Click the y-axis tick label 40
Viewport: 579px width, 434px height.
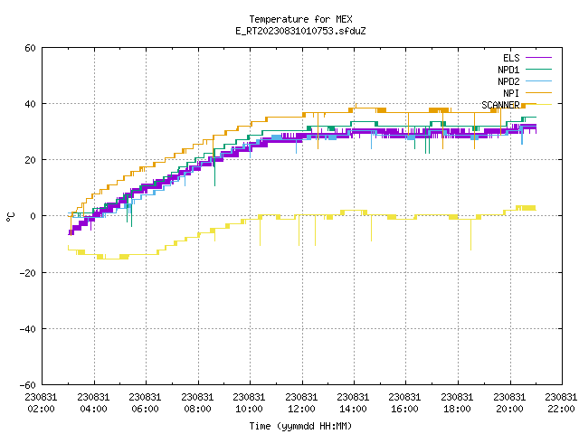(30, 104)
